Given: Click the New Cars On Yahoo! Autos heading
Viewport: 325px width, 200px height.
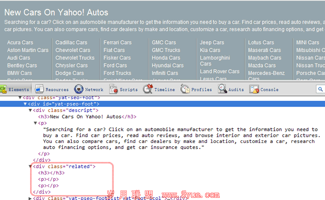Looking at the screenshot, I should [57, 13].
